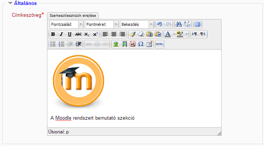Toggle italic formatting
The image size is (264, 146).
(61, 34)
